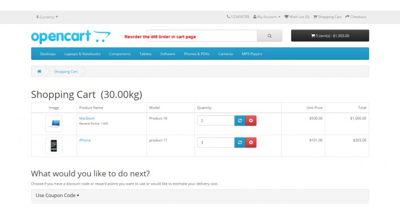Open Wish List (0) link

[x=297, y=16]
